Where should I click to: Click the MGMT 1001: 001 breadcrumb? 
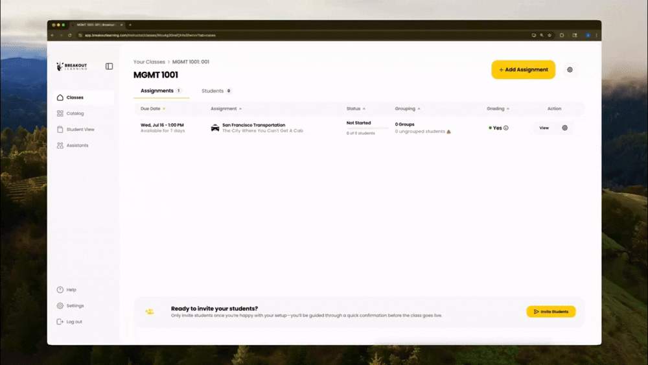point(191,62)
